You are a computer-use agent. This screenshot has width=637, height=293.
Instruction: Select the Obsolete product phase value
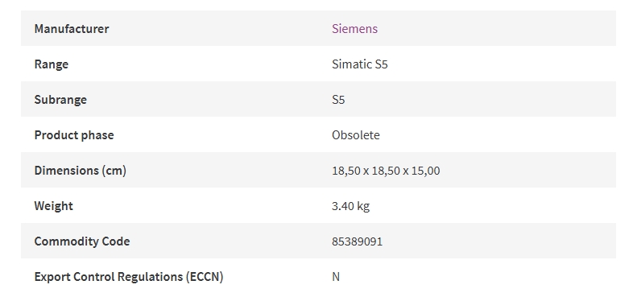355,134
